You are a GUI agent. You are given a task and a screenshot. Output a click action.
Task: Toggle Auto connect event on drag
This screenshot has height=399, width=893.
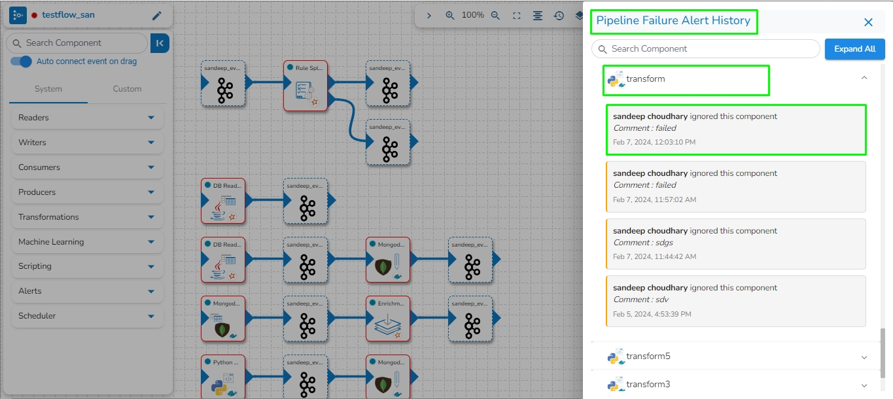pos(21,61)
